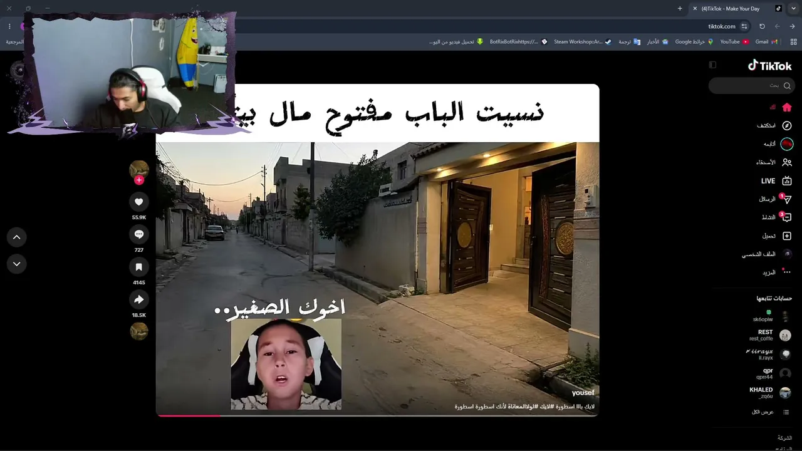Go to the previous video with up arrow
This screenshot has height=451, width=802.
tap(17, 237)
